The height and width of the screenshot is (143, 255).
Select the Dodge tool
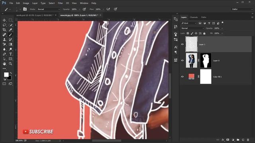point(10,49)
